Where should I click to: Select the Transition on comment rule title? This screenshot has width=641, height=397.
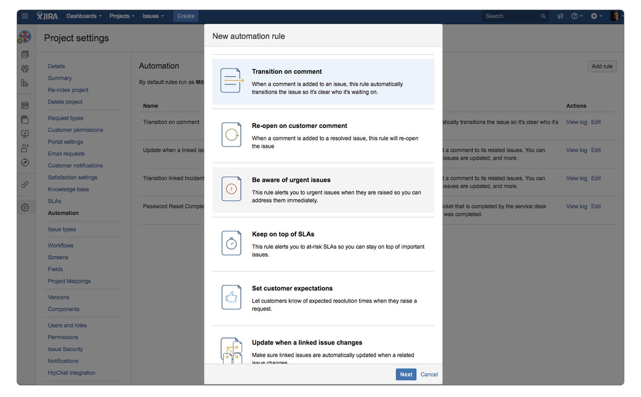(287, 72)
